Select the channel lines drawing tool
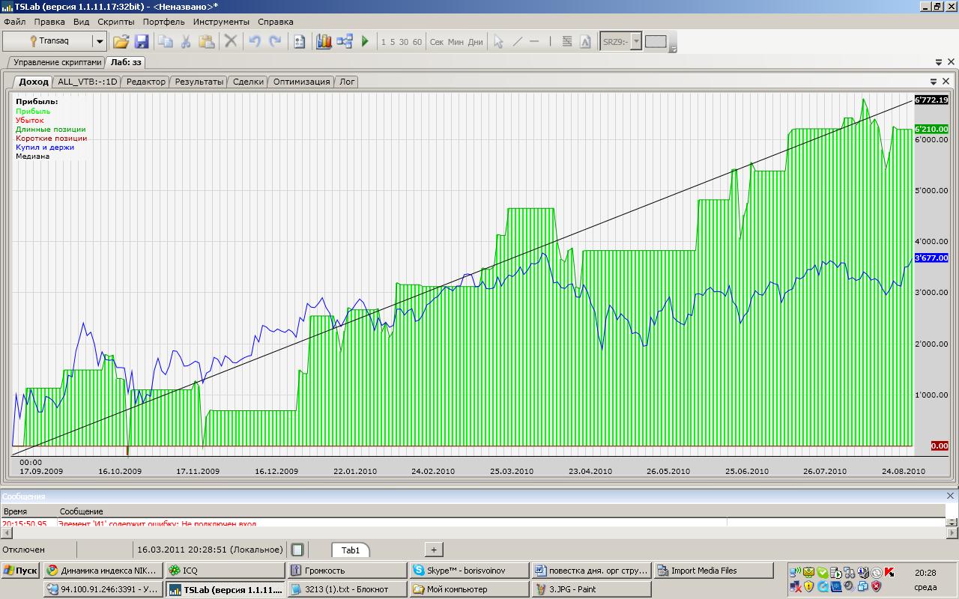This screenshot has height=599, width=959. (x=567, y=42)
